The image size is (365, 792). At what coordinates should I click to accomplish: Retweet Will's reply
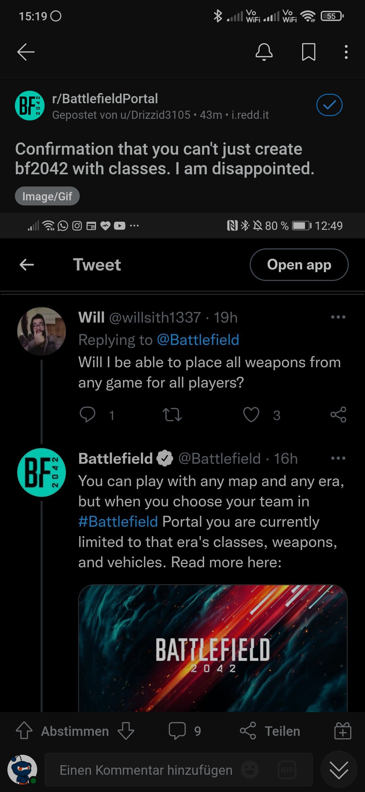pyautogui.click(x=172, y=415)
